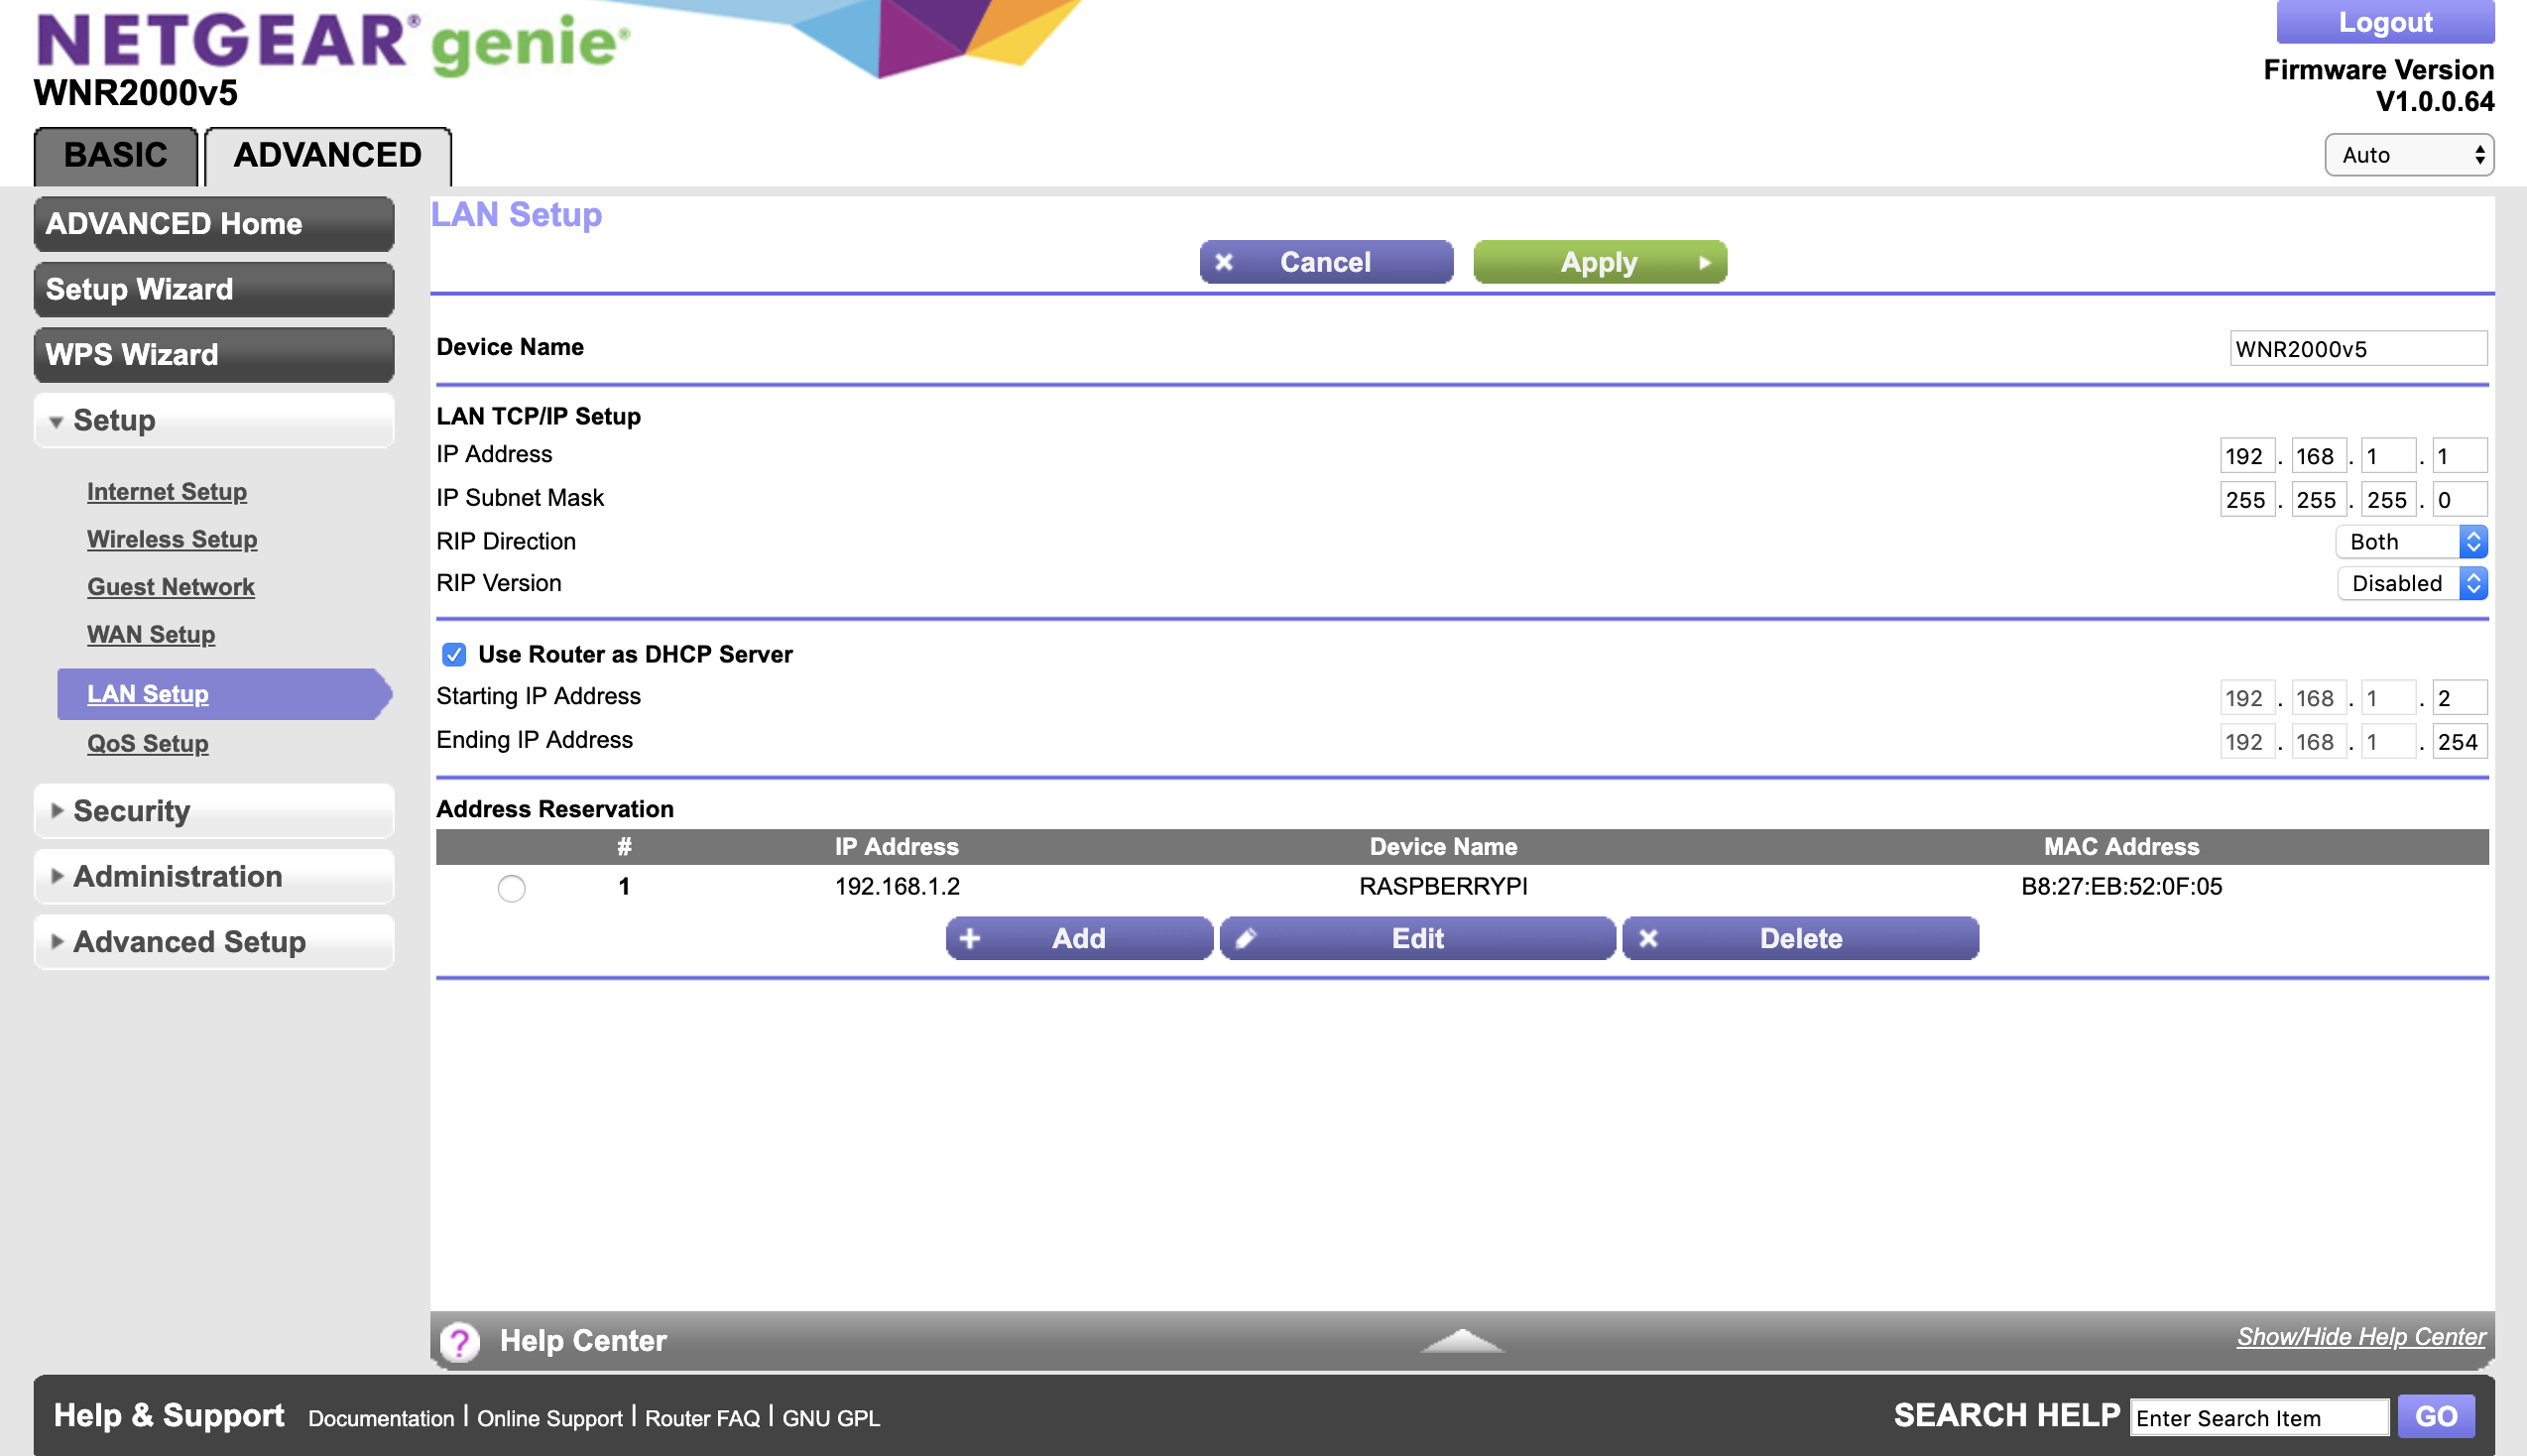Open WPS Wizard

click(214, 355)
